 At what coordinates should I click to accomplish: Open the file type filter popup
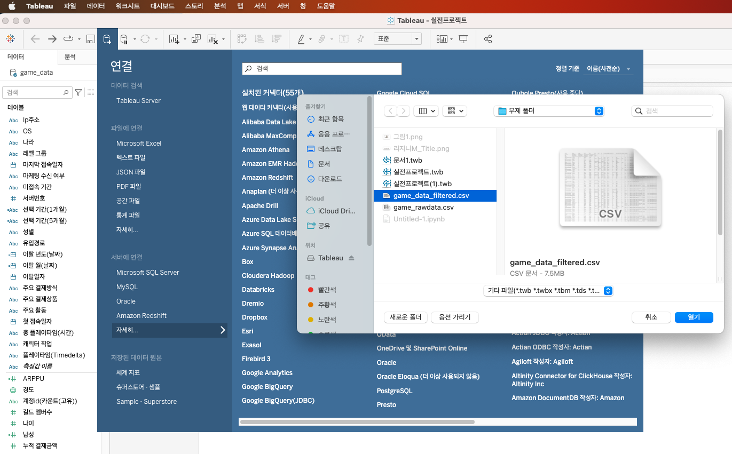point(548,291)
